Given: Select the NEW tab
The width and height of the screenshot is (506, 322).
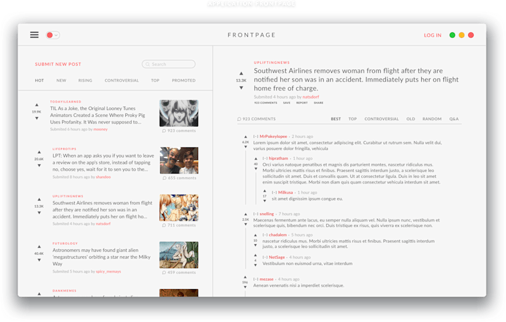Looking at the screenshot, I should click(61, 80).
